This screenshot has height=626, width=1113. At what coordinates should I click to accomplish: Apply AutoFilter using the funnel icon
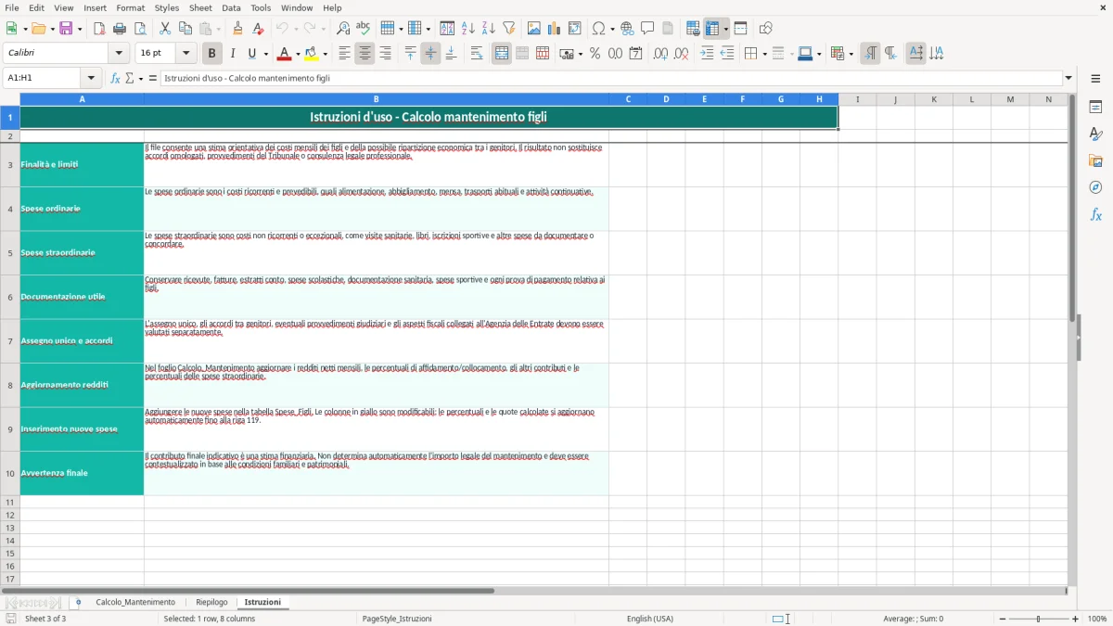pos(508,29)
